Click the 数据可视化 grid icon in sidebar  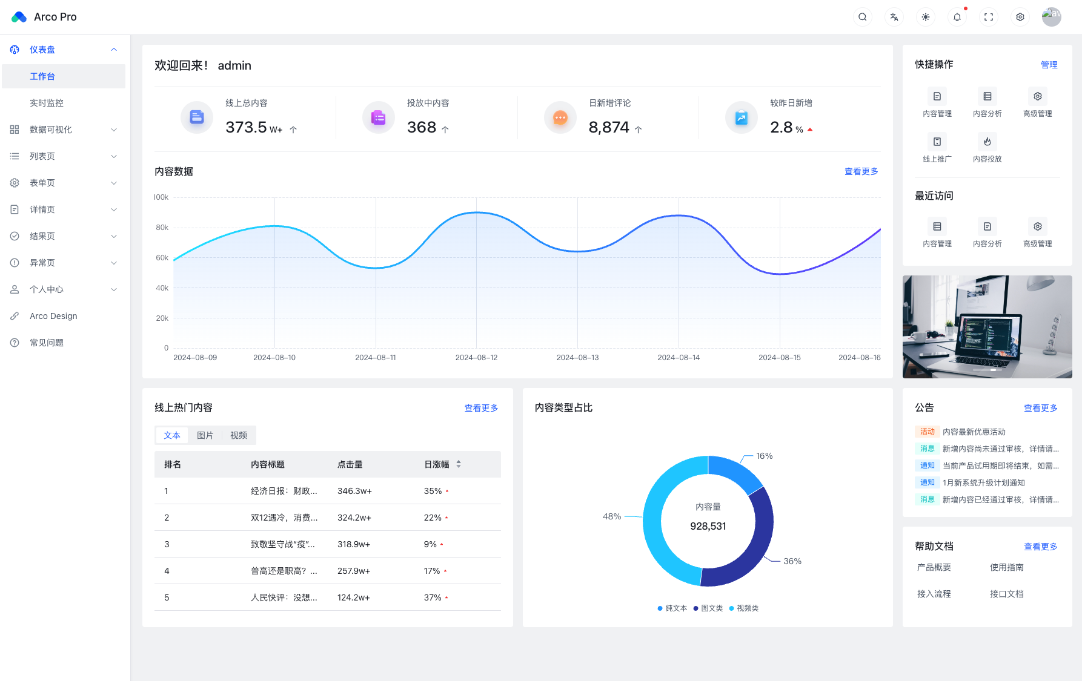point(15,130)
